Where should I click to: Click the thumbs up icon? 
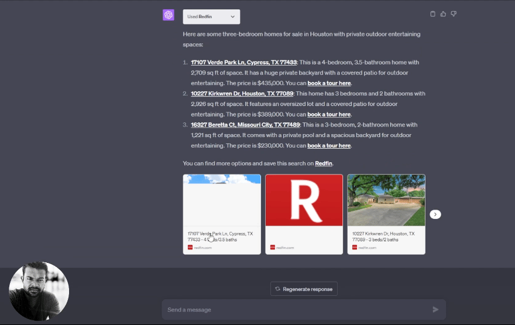click(443, 14)
